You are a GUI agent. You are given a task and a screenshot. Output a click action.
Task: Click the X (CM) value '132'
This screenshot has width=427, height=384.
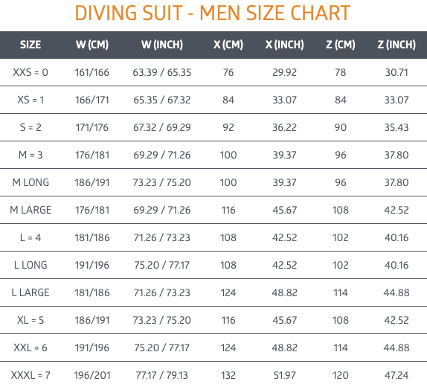(228, 375)
